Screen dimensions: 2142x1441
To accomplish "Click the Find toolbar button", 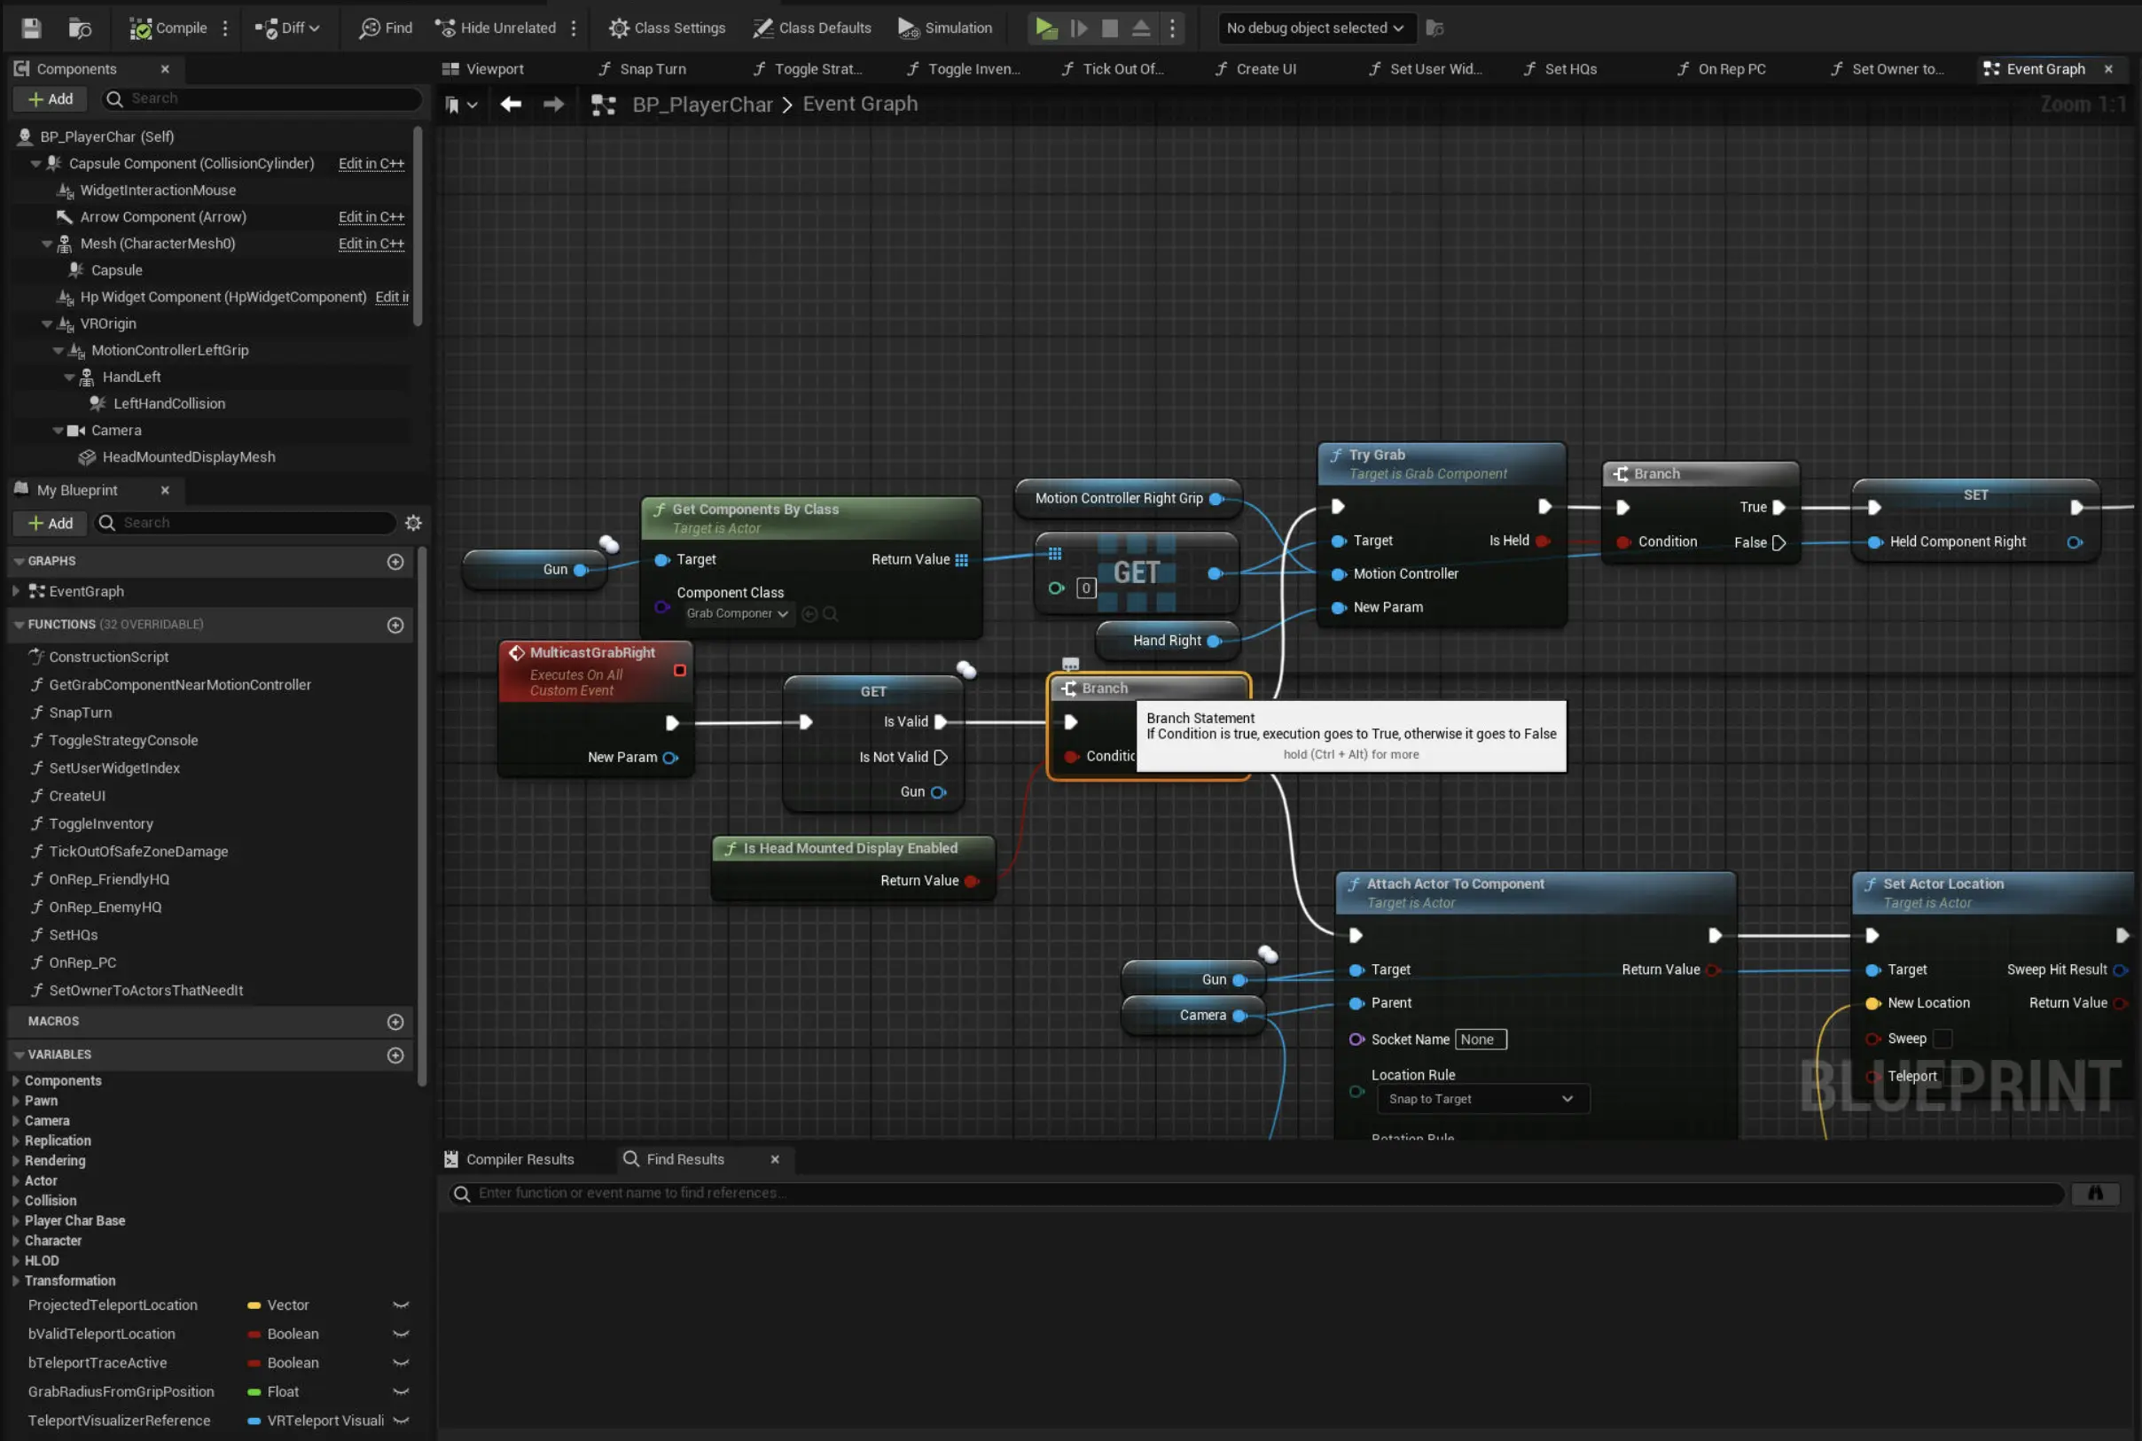I will click(x=387, y=27).
